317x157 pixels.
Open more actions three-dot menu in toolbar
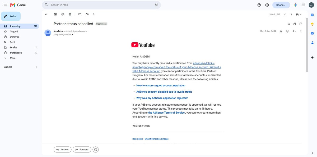(94, 14)
